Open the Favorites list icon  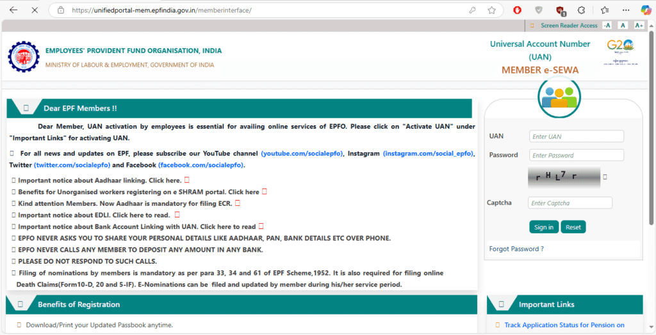click(605, 10)
